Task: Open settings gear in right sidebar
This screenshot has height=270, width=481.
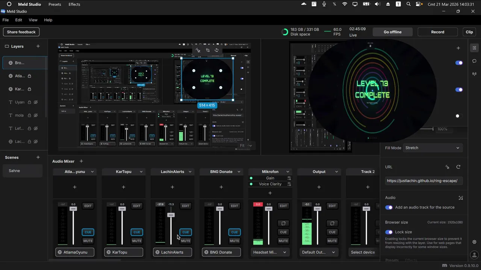Action: (474, 242)
